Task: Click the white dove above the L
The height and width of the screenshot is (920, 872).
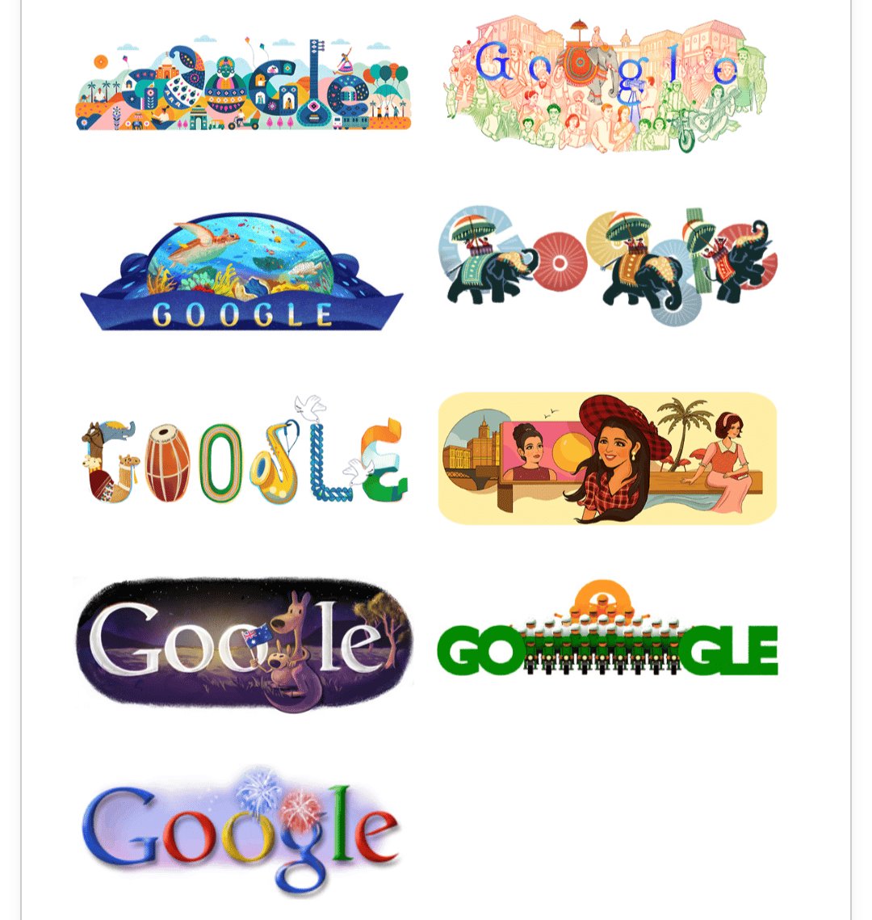Action: [309, 406]
